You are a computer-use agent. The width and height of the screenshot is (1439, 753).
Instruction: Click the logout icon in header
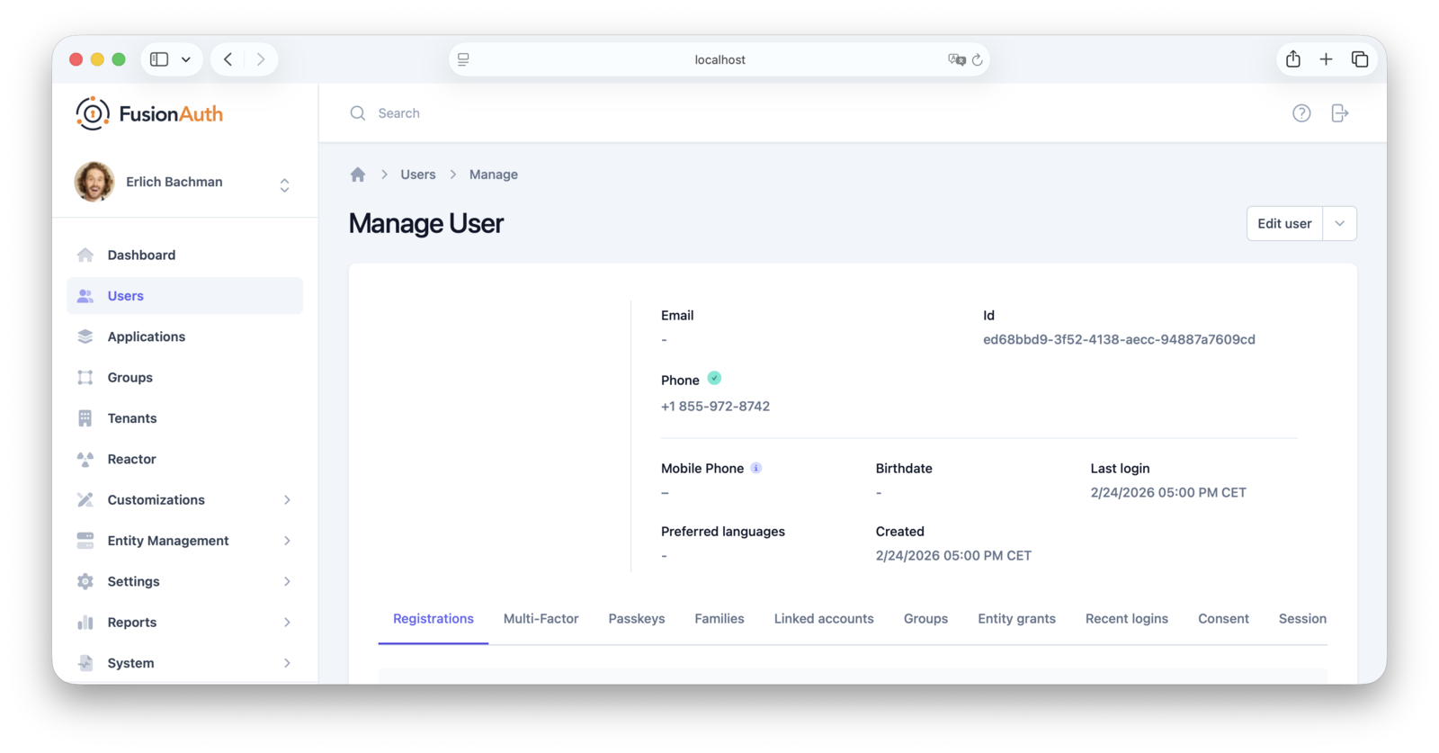pos(1340,113)
